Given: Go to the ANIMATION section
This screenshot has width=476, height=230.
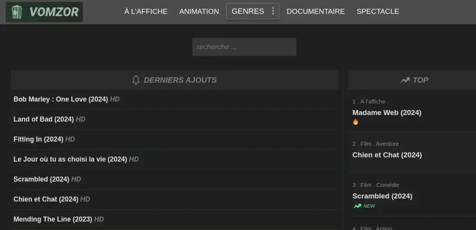Looking at the screenshot, I should click(x=199, y=11).
